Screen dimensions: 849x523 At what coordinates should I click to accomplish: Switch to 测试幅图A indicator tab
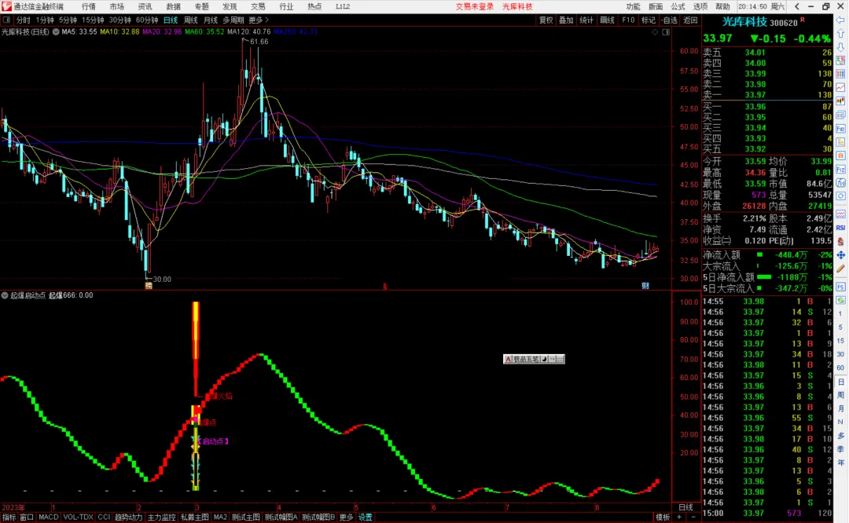[281, 518]
